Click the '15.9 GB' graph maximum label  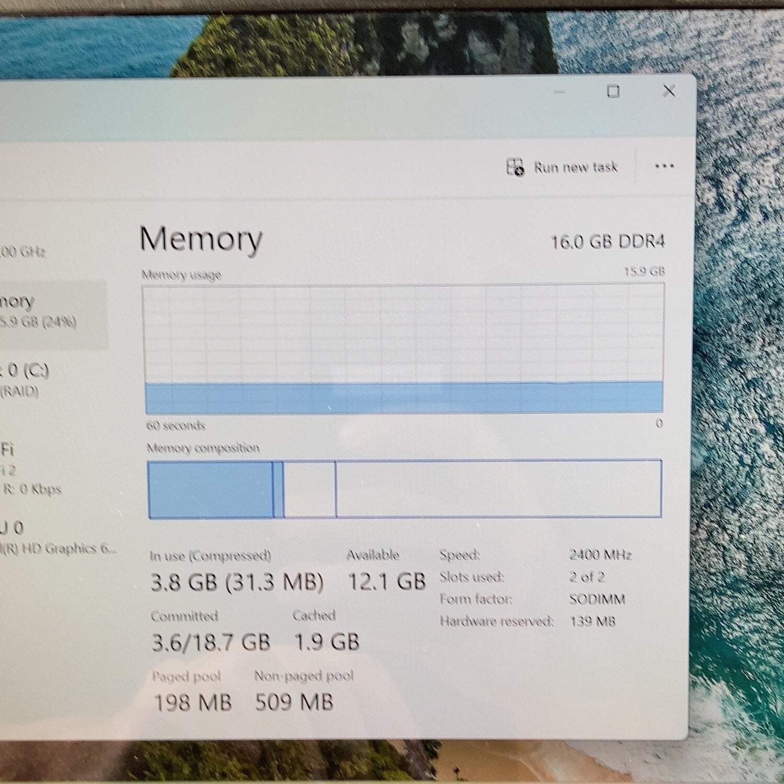644,271
